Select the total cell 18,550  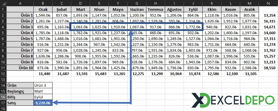268,68
